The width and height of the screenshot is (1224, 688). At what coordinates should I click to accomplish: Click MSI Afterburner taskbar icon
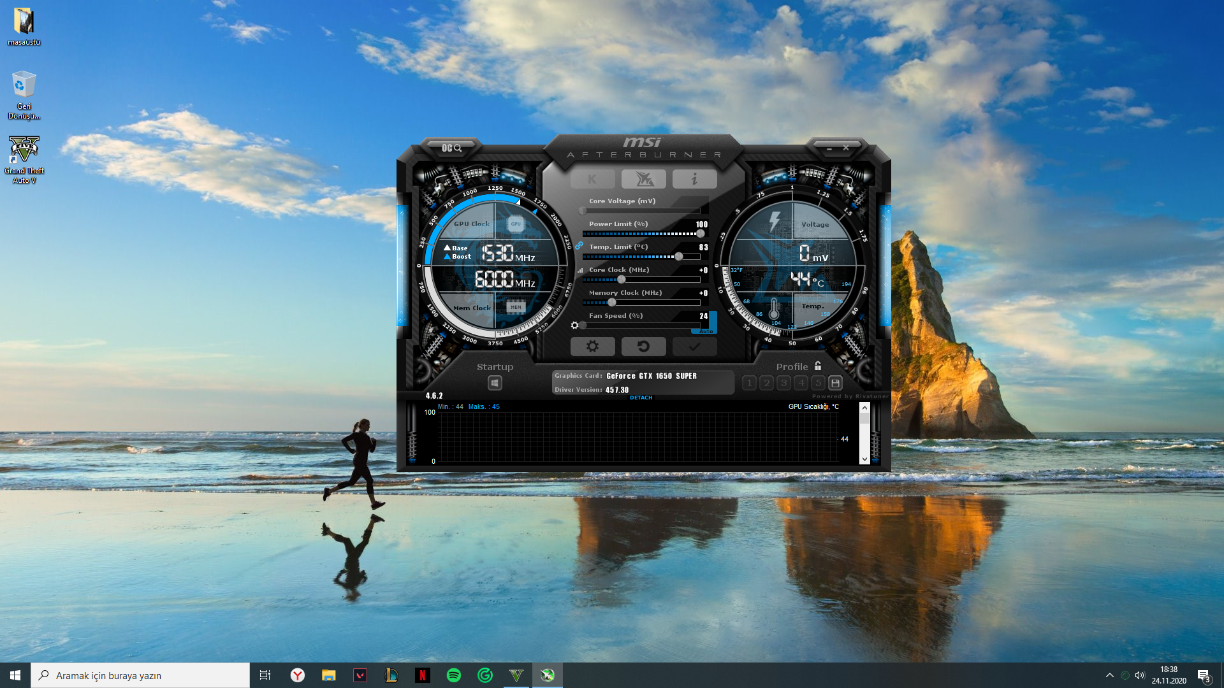pyautogui.click(x=548, y=675)
